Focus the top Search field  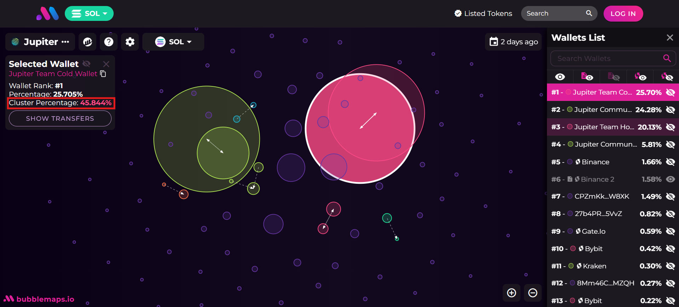click(x=554, y=13)
